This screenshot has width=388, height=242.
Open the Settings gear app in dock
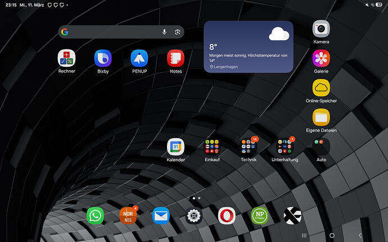click(x=194, y=216)
